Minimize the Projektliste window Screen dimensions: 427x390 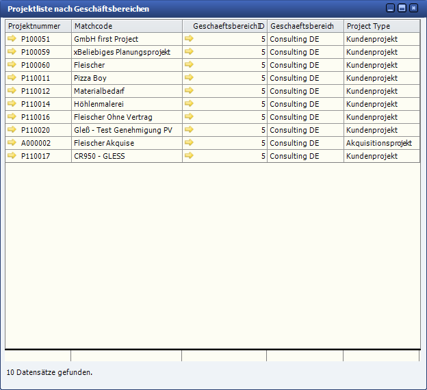tap(390, 8)
